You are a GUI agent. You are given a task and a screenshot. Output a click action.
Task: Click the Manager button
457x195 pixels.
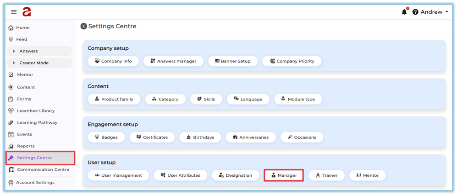coord(284,175)
